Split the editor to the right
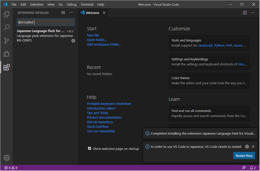The height and width of the screenshot is (171, 260). click(245, 13)
